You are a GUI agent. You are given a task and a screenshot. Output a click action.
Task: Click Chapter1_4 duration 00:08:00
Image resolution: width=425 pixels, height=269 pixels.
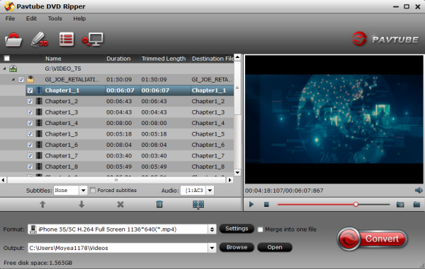[119, 123]
